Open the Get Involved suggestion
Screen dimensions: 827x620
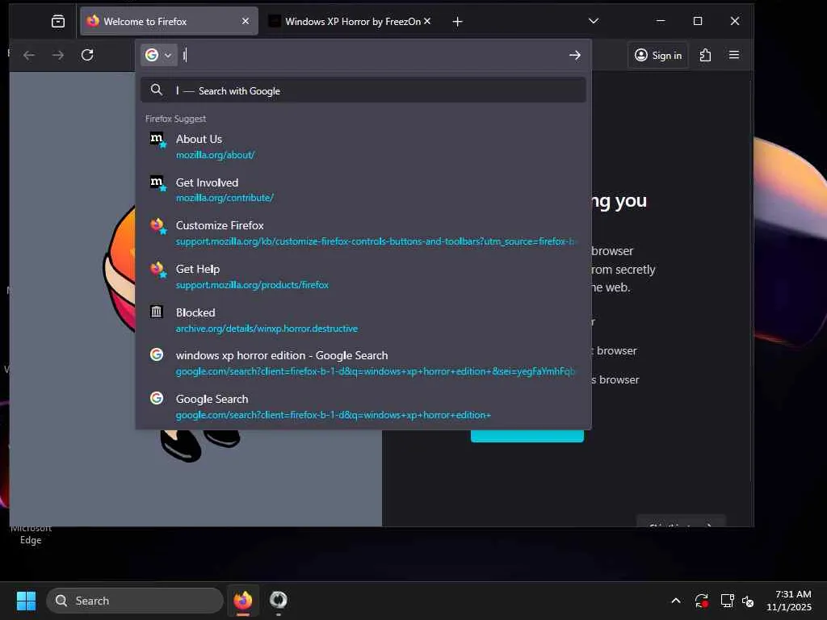point(363,189)
